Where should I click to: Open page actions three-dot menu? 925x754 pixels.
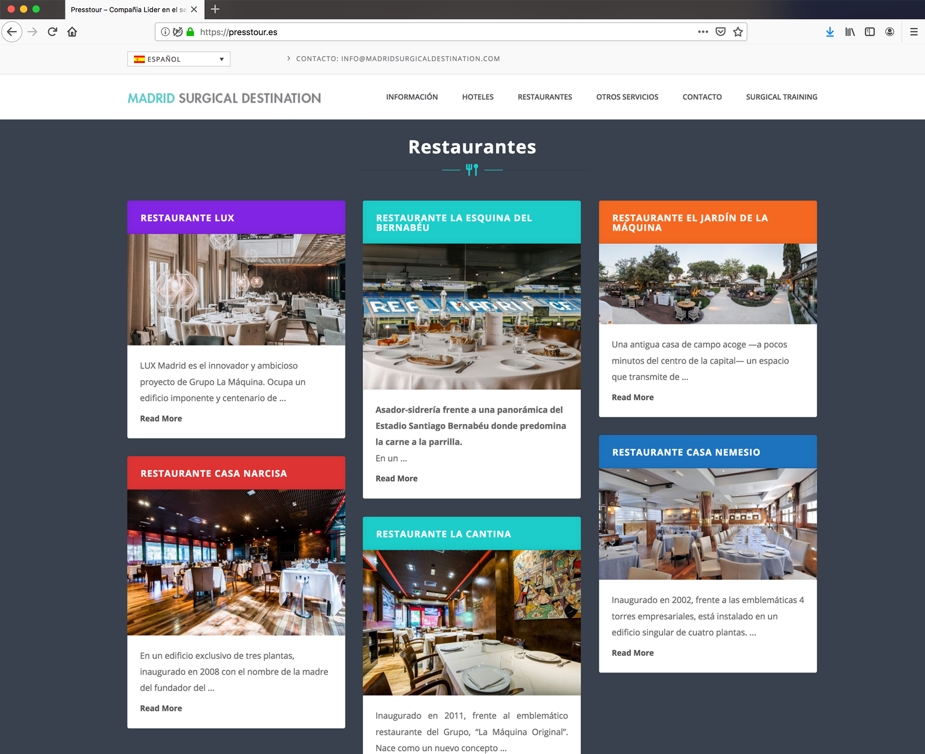[703, 32]
